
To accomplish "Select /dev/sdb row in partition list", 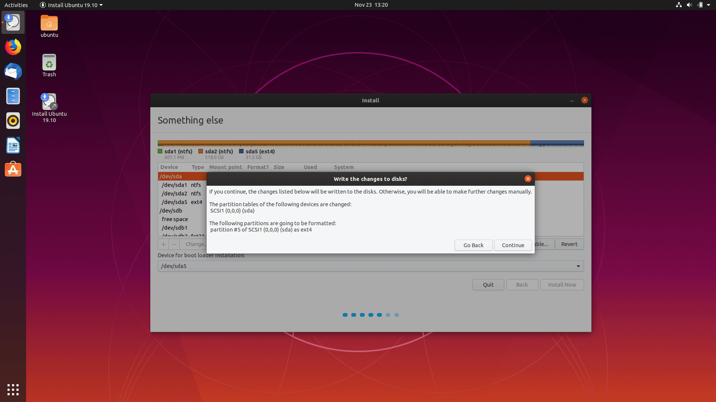I will [x=171, y=211].
